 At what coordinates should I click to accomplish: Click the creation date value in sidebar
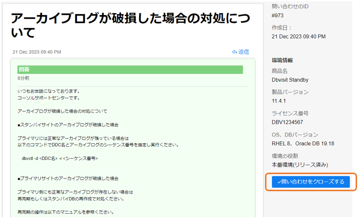click(298, 37)
